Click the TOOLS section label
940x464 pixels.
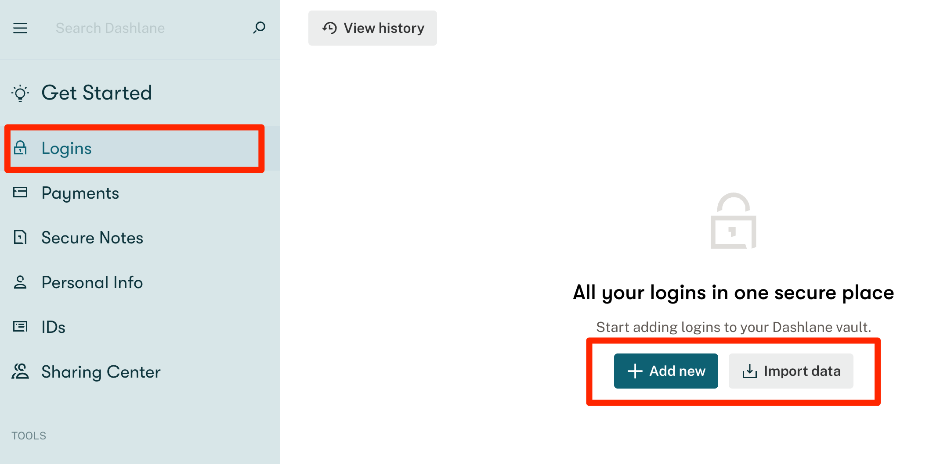pos(29,435)
